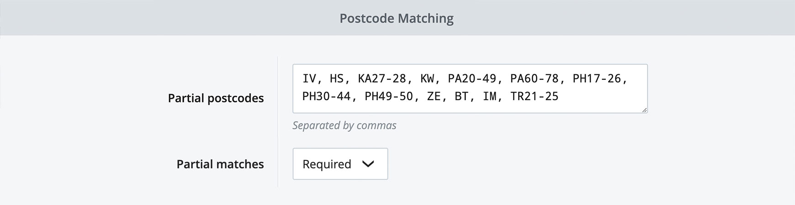Place cursor at TR21-25 entry
795x205 pixels.
(x=534, y=97)
